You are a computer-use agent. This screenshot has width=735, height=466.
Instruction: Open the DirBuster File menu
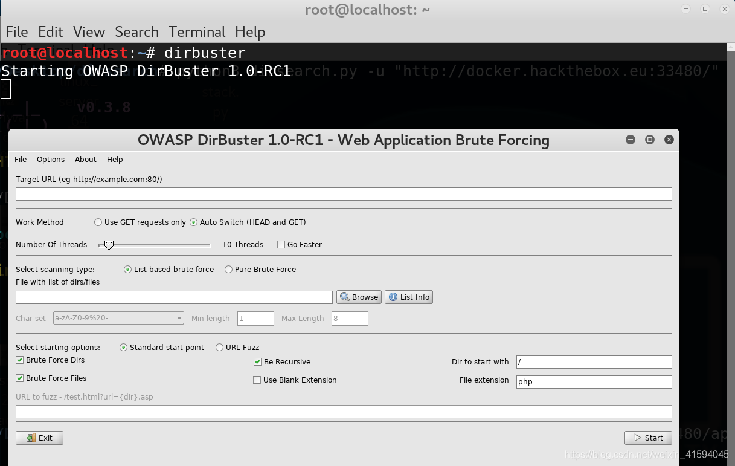pos(21,159)
